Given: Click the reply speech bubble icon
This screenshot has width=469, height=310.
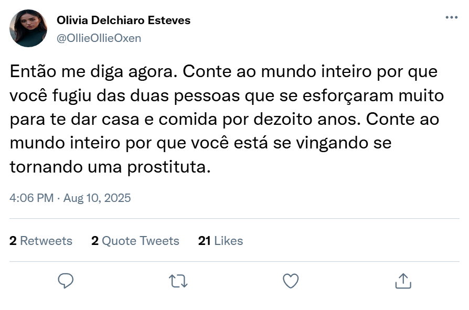Looking at the screenshot, I should coord(66,281).
